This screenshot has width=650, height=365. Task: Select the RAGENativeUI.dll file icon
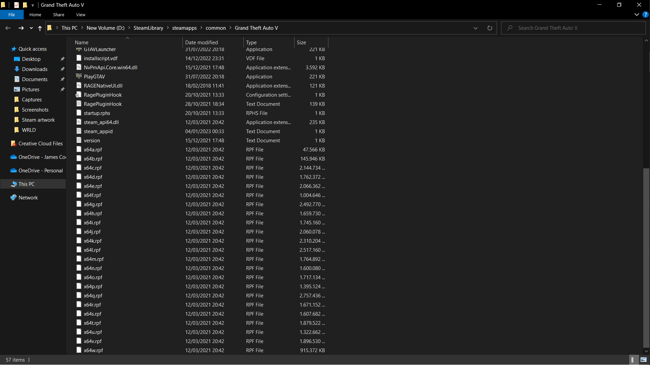pos(79,86)
